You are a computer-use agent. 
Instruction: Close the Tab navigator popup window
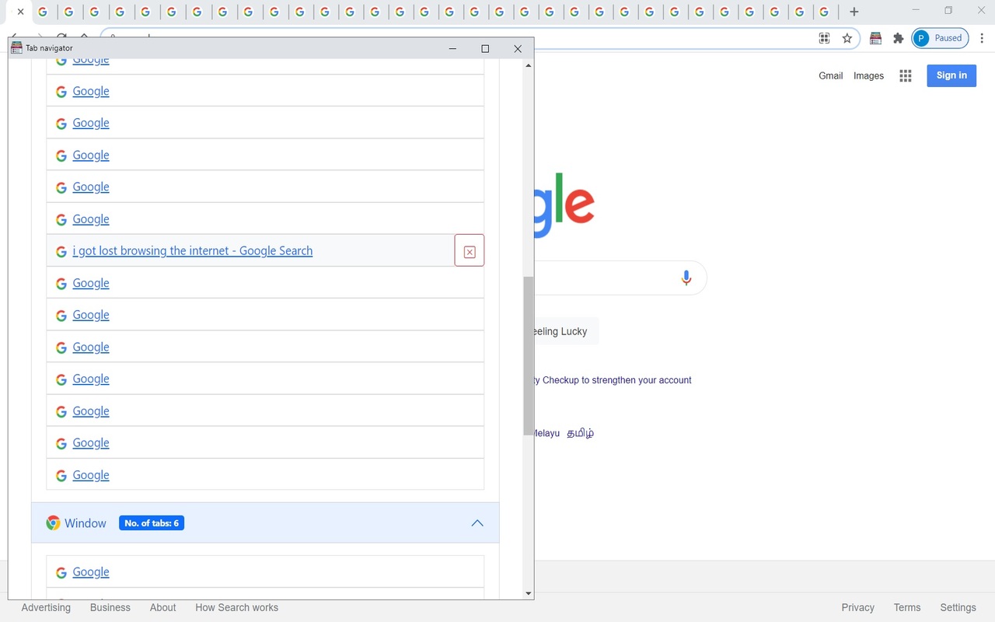point(518,48)
